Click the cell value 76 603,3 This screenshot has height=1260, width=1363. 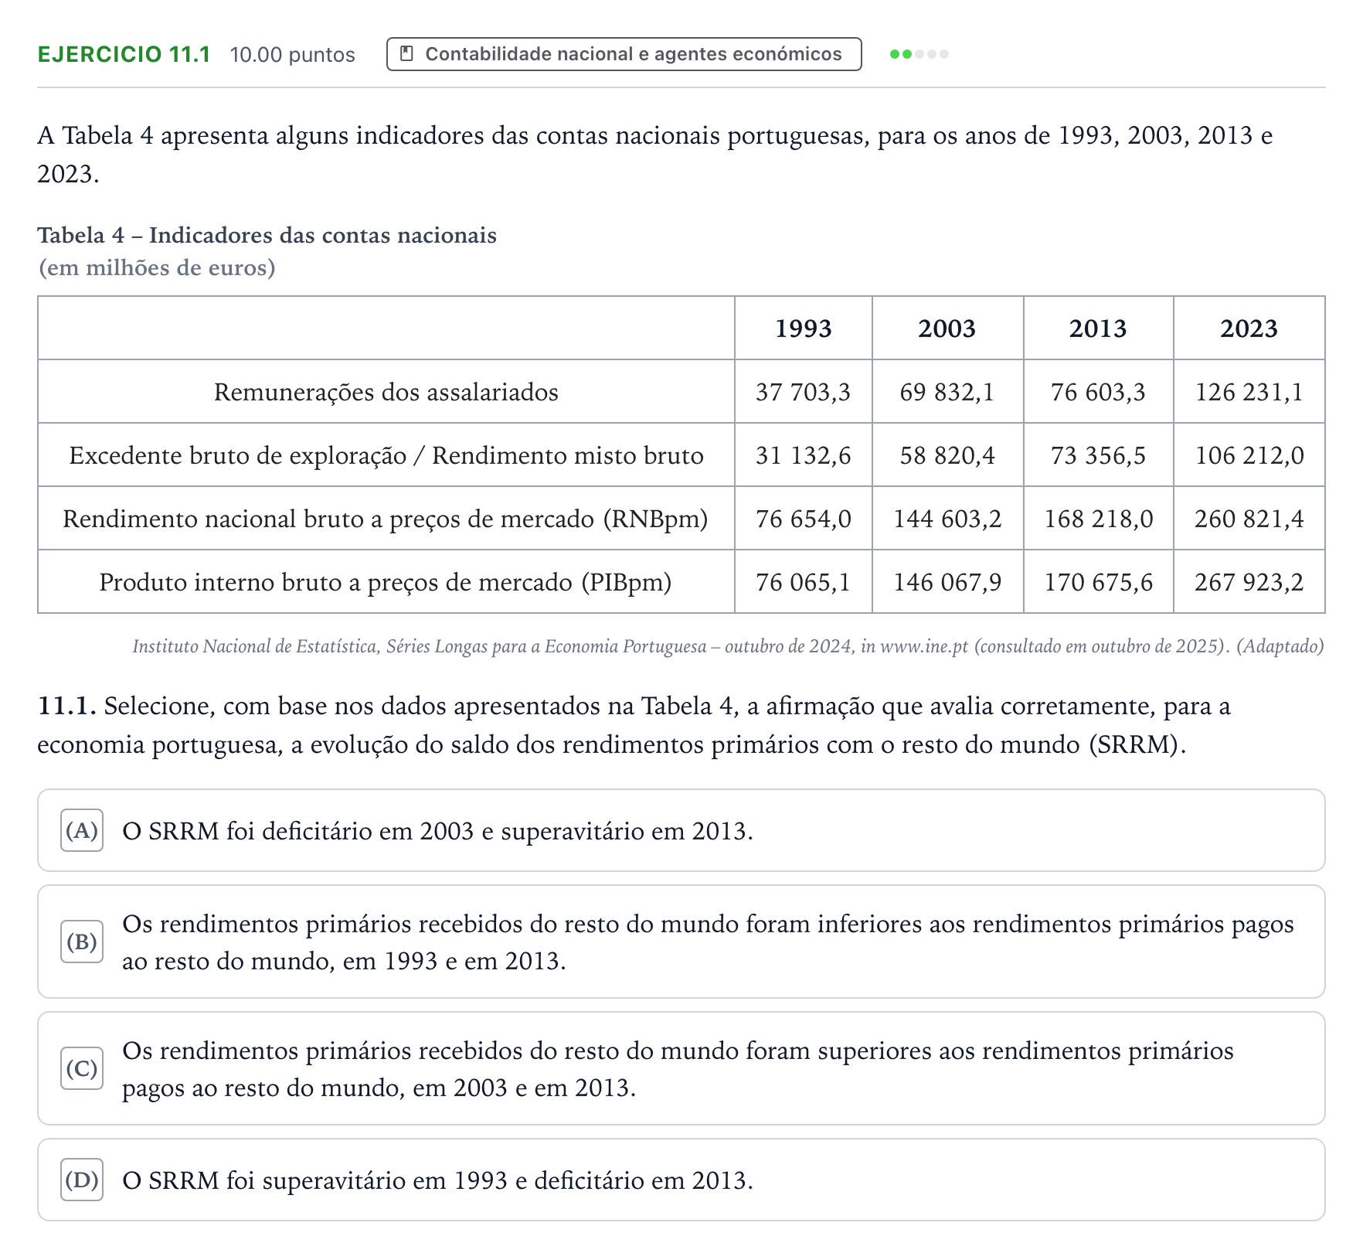pos(1098,392)
